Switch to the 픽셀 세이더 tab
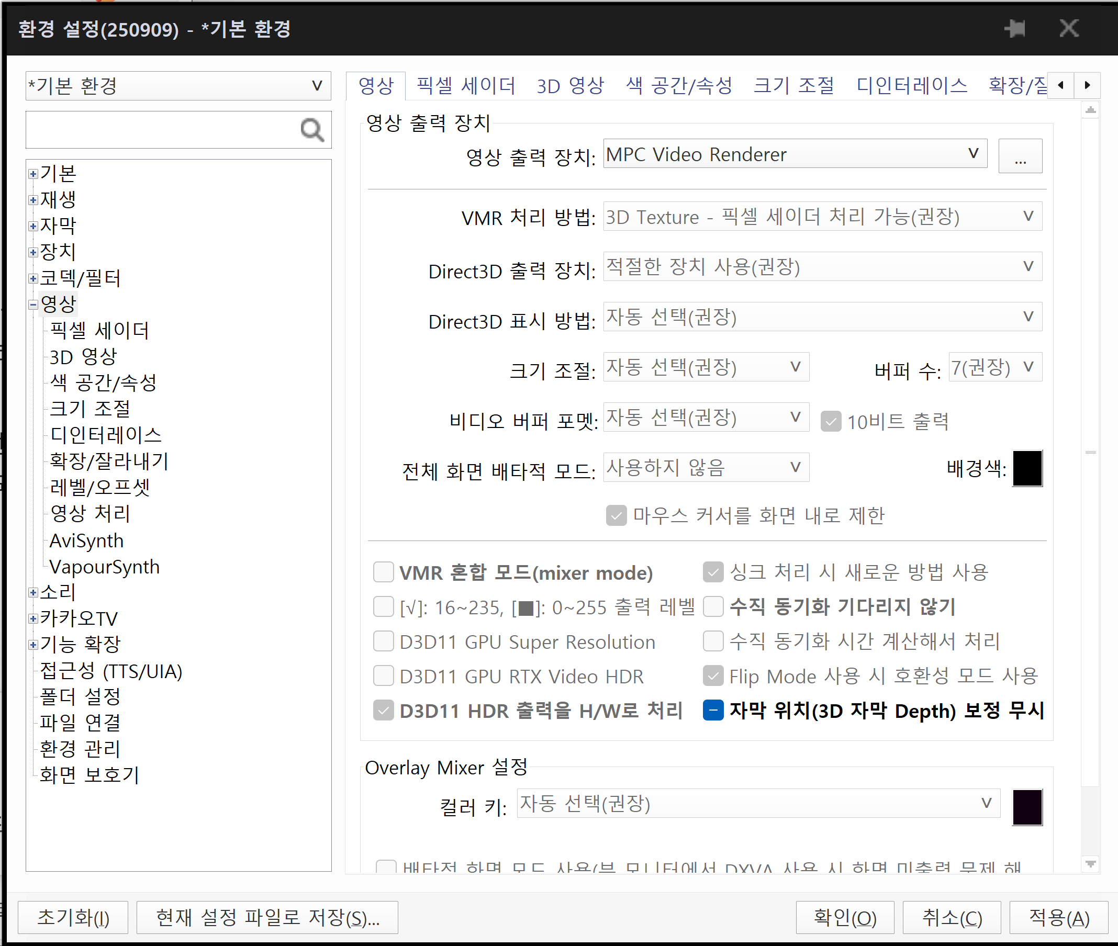The height and width of the screenshot is (946, 1118). (x=466, y=85)
